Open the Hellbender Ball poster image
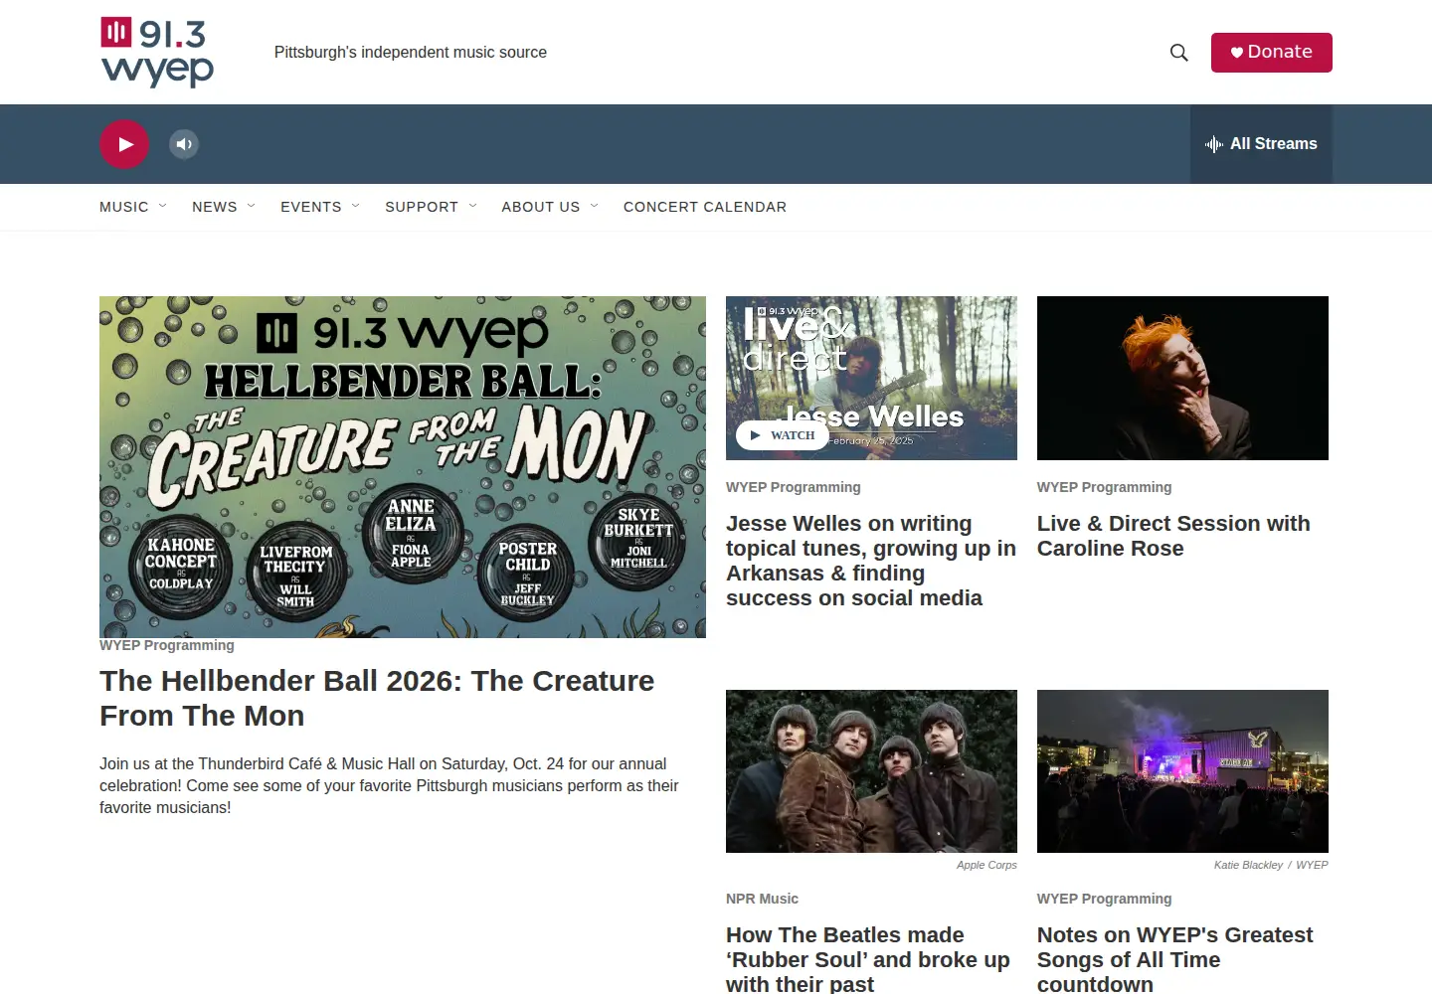This screenshot has height=994, width=1432. click(403, 467)
